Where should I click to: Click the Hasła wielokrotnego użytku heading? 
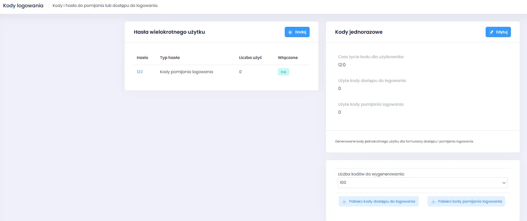coord(169,32)
